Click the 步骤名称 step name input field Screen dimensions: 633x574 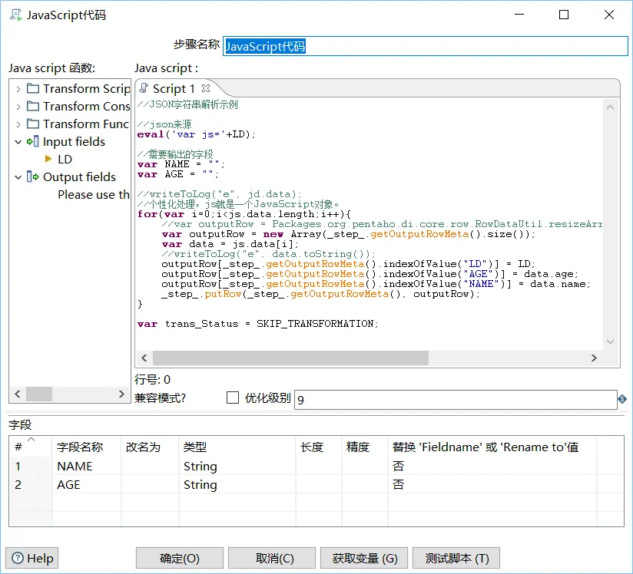tap(425, 46)
